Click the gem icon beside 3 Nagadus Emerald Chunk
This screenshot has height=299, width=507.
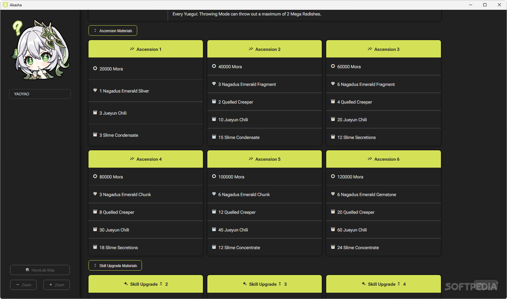[x=95, y=194]
